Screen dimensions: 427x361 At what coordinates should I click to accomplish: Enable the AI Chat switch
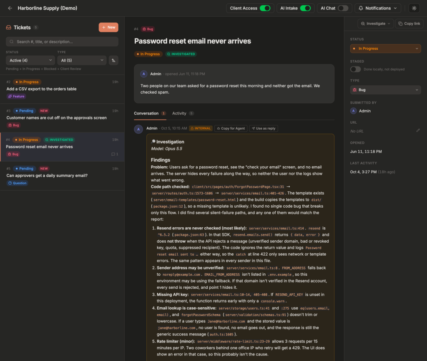point(343,8)
